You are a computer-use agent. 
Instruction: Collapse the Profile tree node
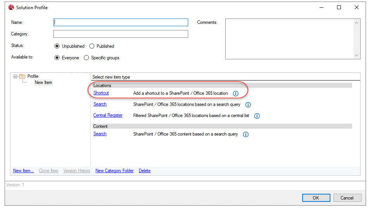[15, 76]
